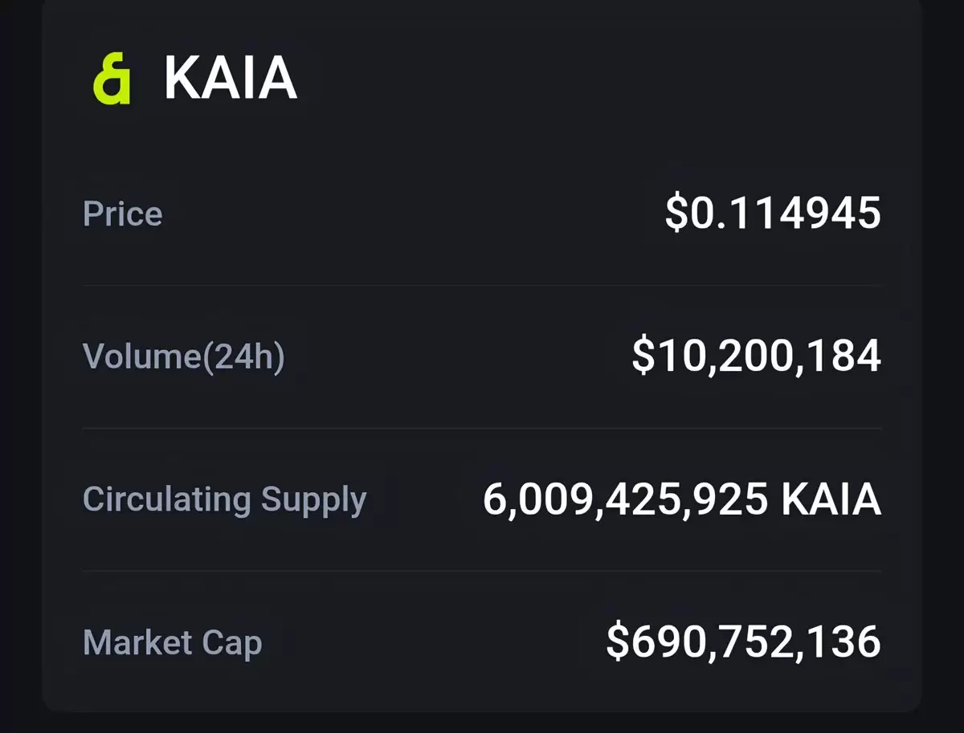Select the $690,752,136 market cap value
This screenshot has height=733, width=964.
(x=744, y=642)
